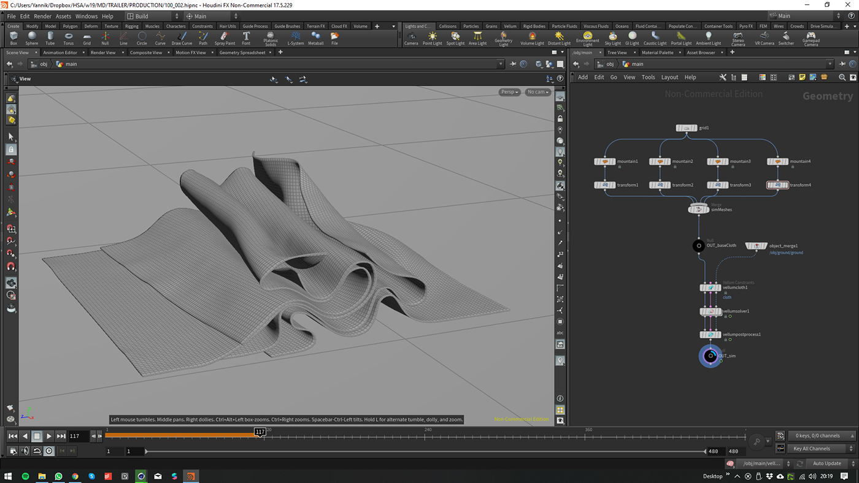Select the Box shelf tool
Image resolution: width=859 pixels, height=483 pixels.
[x=13, y=39]
